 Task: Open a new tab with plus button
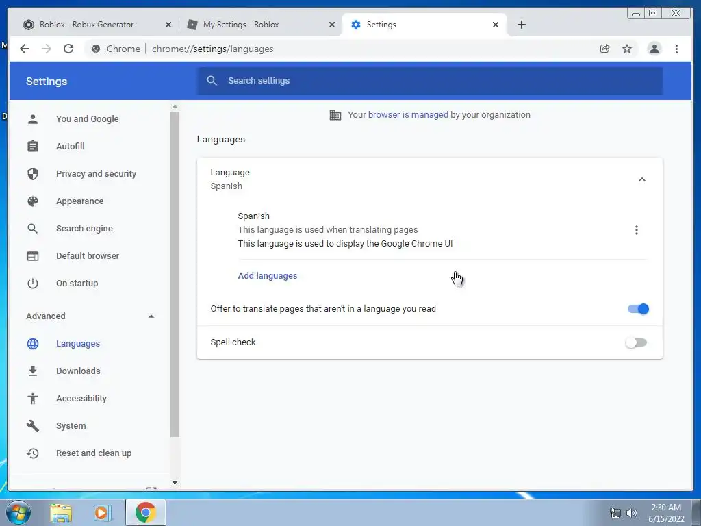click(x=521, y=25)
